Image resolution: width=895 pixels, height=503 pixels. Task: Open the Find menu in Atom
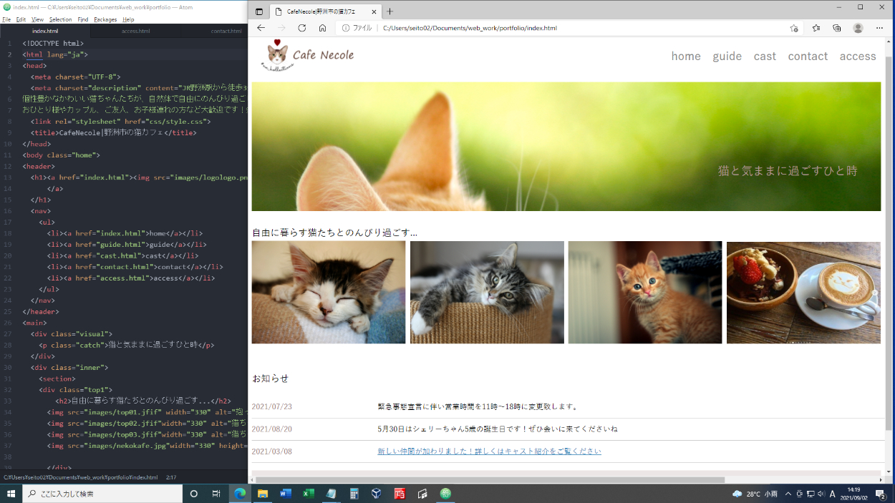coord(83,19)
